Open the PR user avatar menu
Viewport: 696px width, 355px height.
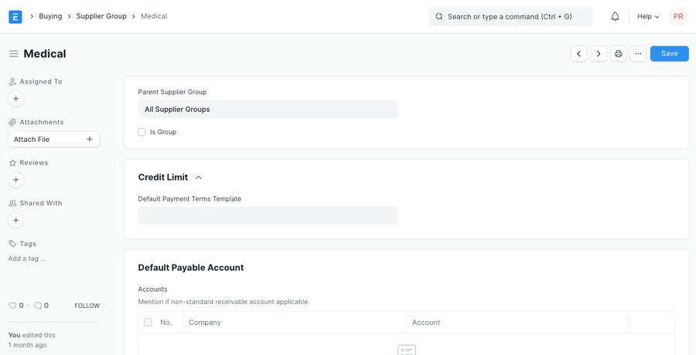tap(677, 16)
